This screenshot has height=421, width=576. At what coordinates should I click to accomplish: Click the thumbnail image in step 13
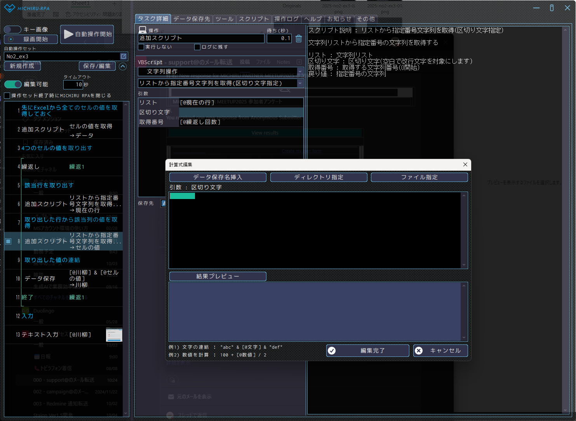point(114,335)
